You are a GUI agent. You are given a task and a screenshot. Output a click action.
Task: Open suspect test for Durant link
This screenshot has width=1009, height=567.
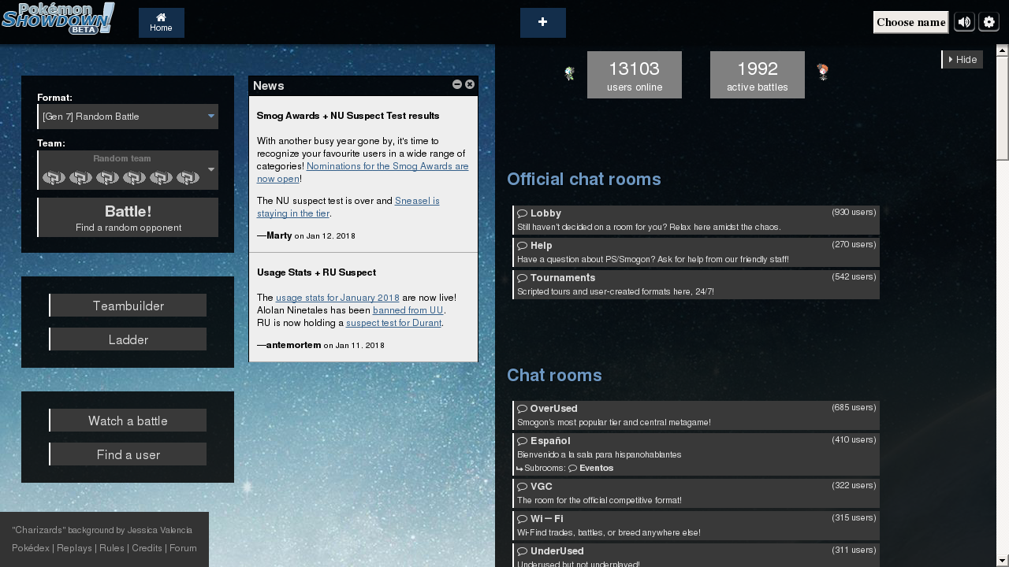393,323
